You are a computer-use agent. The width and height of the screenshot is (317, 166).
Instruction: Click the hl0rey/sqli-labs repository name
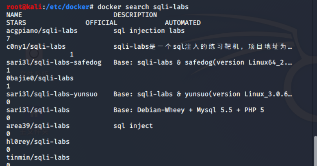click(38, 142)
